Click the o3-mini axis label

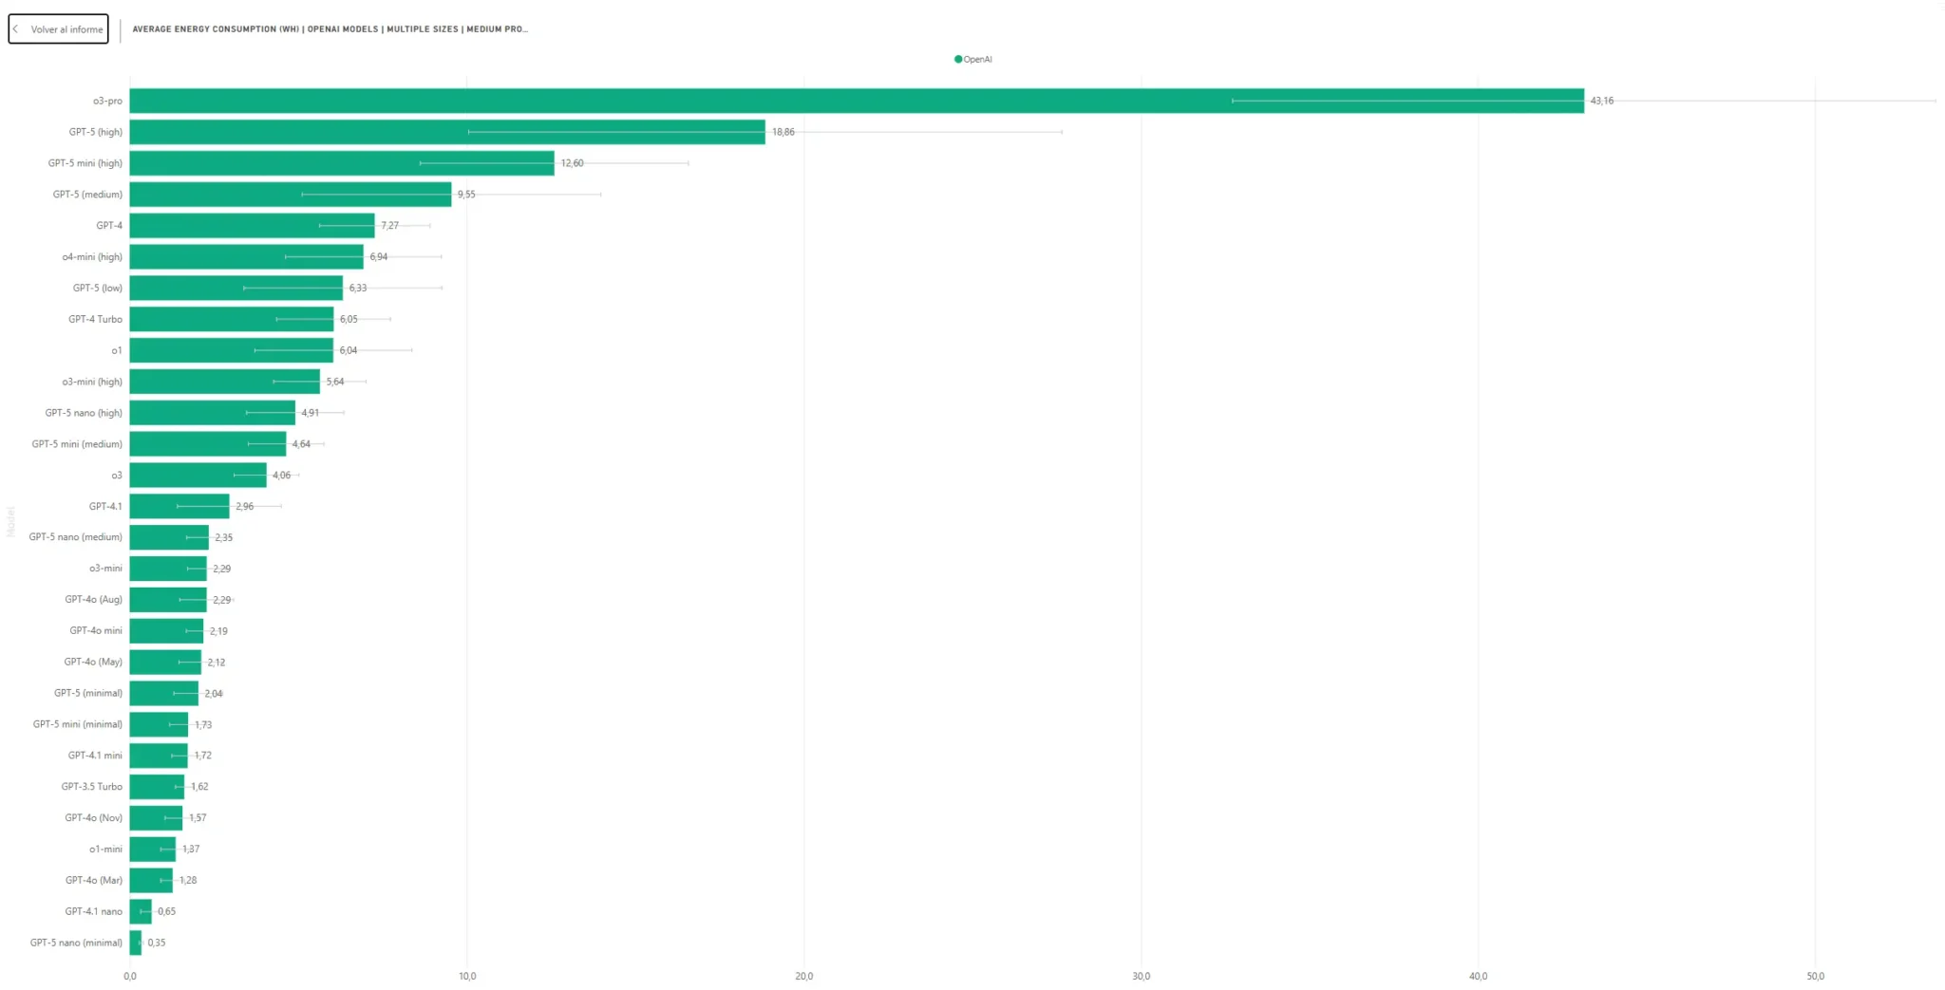point(105,569)
